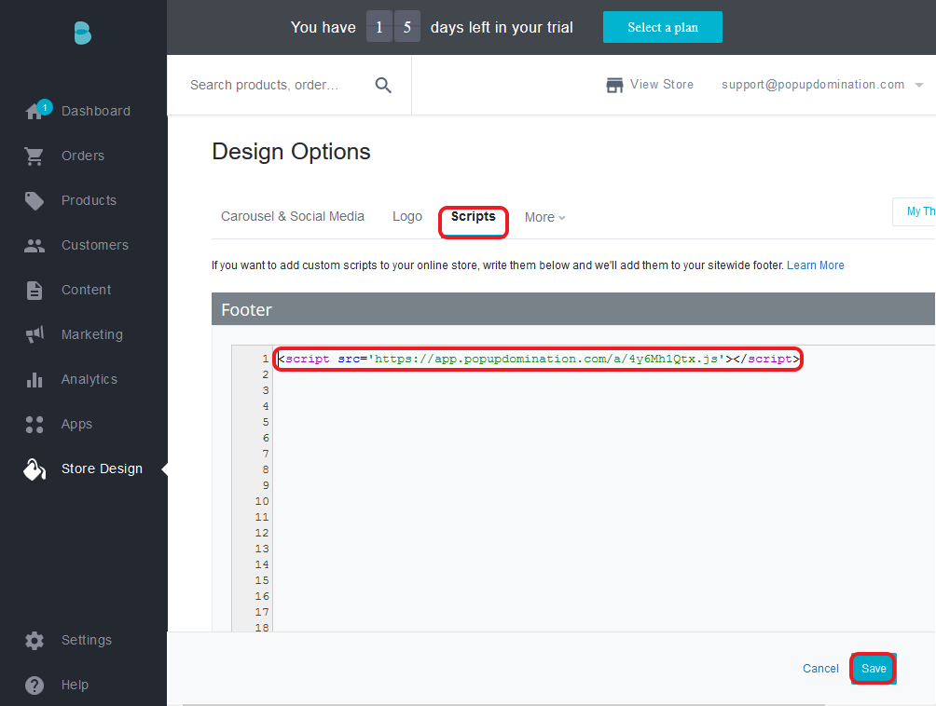Click line number 10 in the editor gutter
This screenshot has width=936, height=706.
262,501
